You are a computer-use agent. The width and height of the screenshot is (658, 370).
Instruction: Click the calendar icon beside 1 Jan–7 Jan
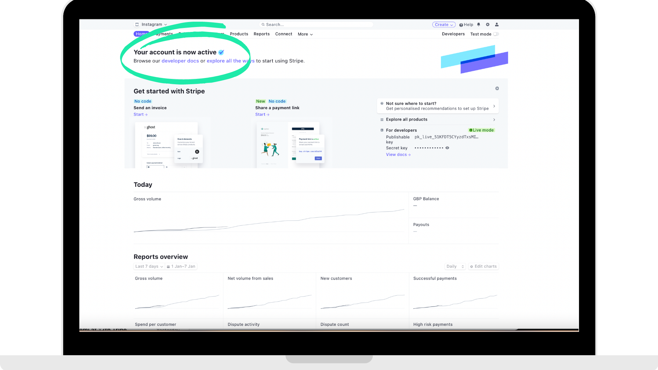168,266
